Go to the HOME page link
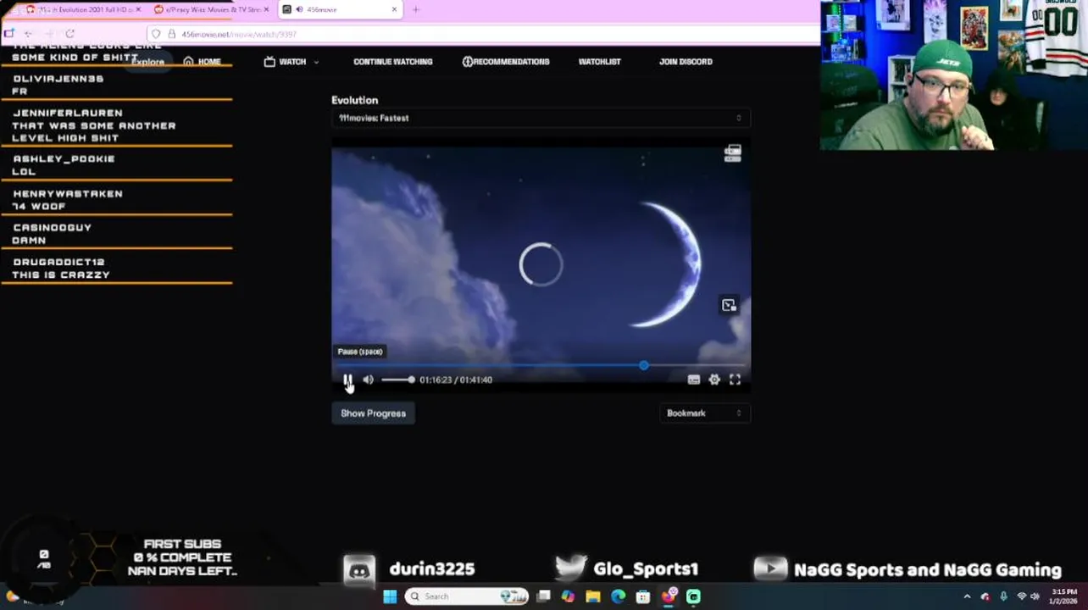The height and width of the screenshot is (610, 1088). 202,61
